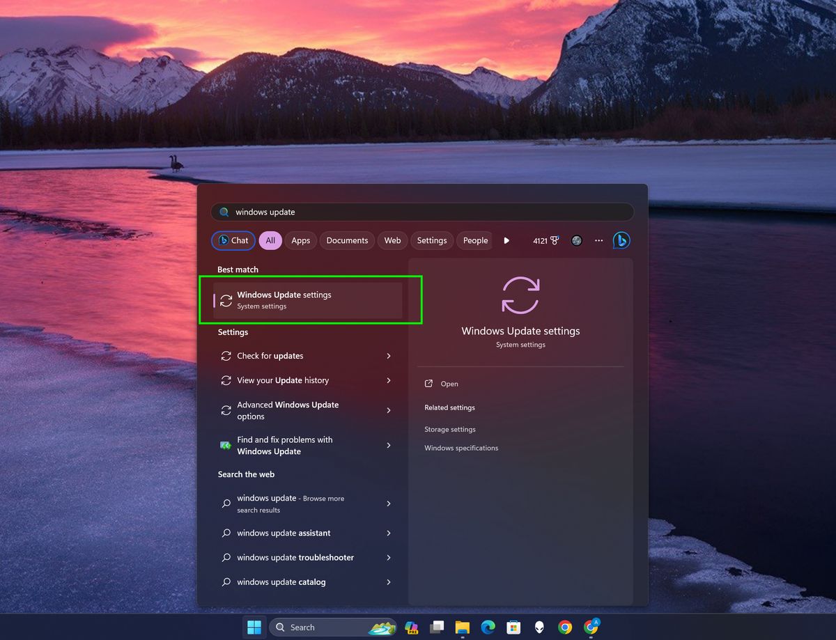Expand more search filters with the arrow
The width and height of the screenshot is (836, 640).
(506, 240)
